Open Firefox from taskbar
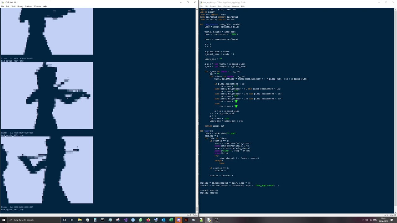 148,220
